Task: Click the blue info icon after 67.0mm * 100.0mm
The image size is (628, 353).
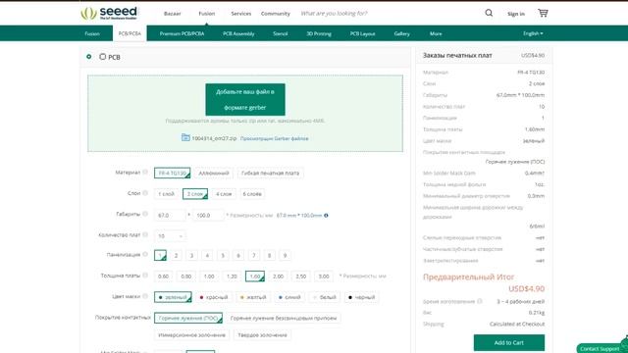Action: [x=326, y=216]
